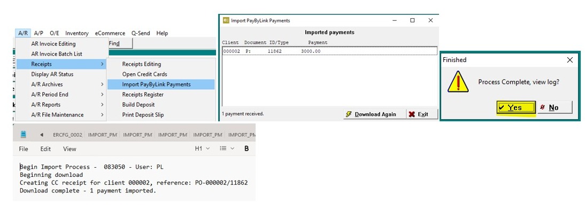Select Import PayByLink Payments
This screenshot has width=585, height=210.
pyautogui.click(x=161, y=84)
